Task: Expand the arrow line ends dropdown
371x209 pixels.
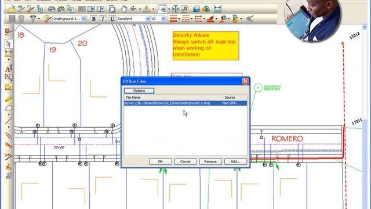Action: [x=204, y=19]
